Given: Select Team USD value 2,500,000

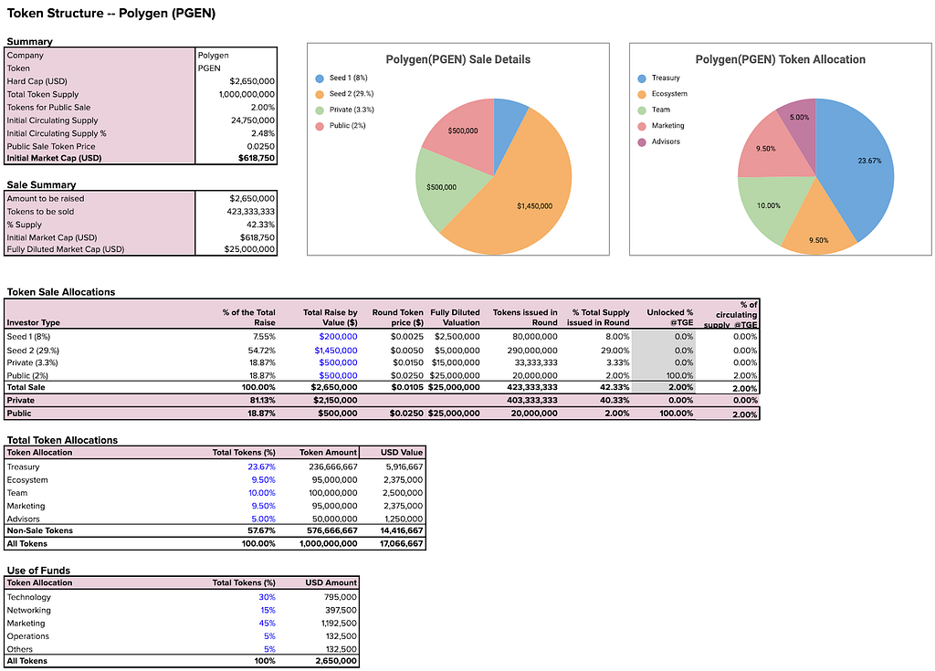Looking at the screenshot, I should (403, 493).
